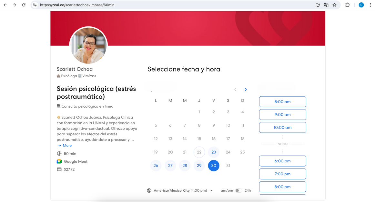Click the globe timezone icon
The width and height of the screenshot is (375, 202).
[x=149, y=190]
